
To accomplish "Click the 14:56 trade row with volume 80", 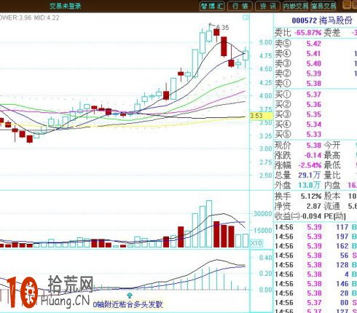I will click(x=315, y=303).
